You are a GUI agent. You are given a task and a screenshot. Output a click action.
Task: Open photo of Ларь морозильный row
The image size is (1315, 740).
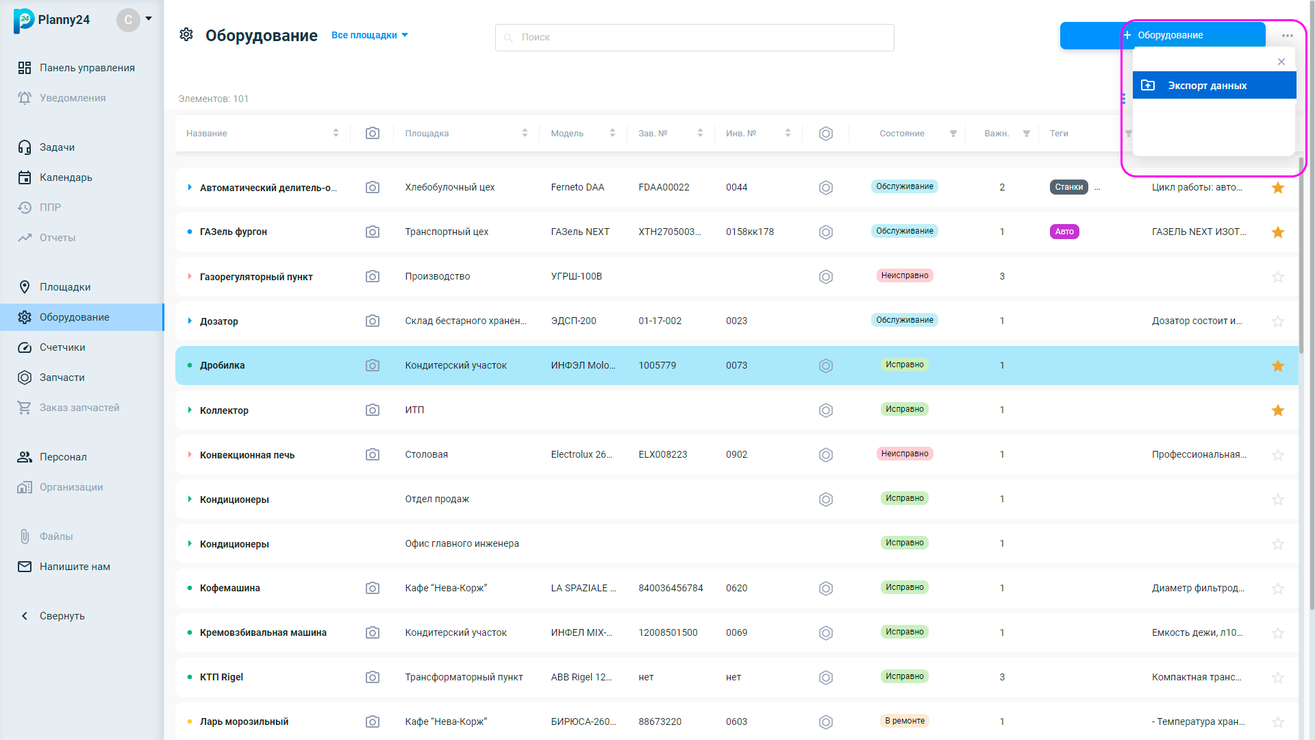373,721
